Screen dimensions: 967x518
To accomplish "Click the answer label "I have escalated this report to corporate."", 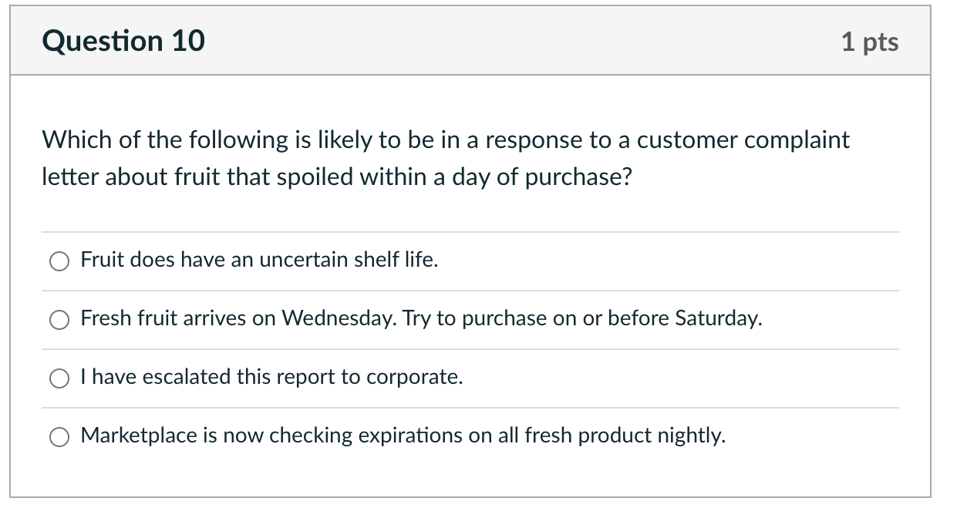I will pyautogui.click(x=271, y=377).
